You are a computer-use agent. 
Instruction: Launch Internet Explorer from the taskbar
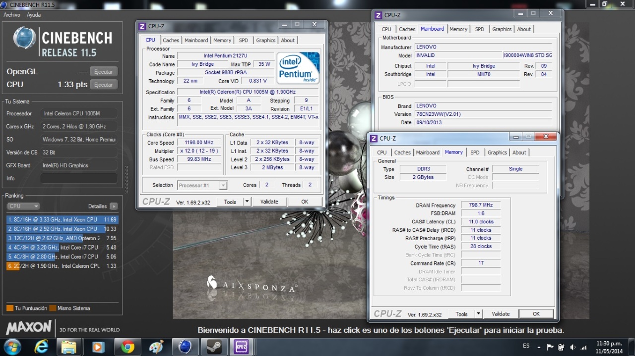[x=41, y=347]
